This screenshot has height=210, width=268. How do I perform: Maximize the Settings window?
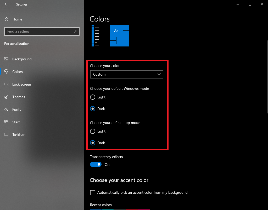pos(250,4)
